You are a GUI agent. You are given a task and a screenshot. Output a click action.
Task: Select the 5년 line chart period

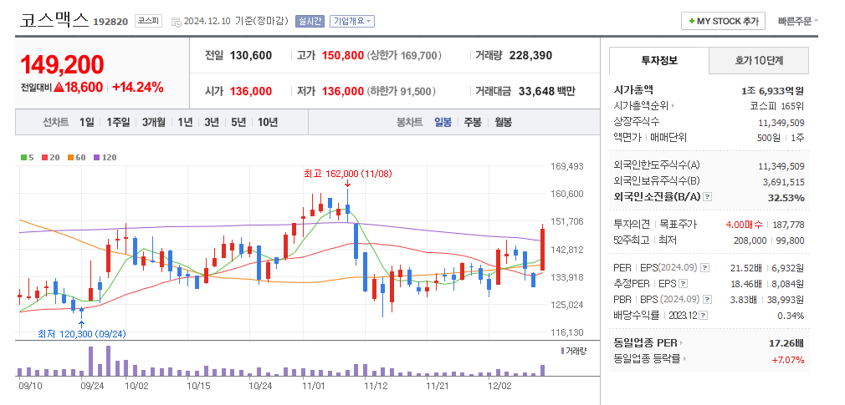pos(238,122)
